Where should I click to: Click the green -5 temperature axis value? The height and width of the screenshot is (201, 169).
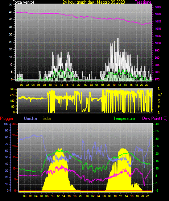157,190
